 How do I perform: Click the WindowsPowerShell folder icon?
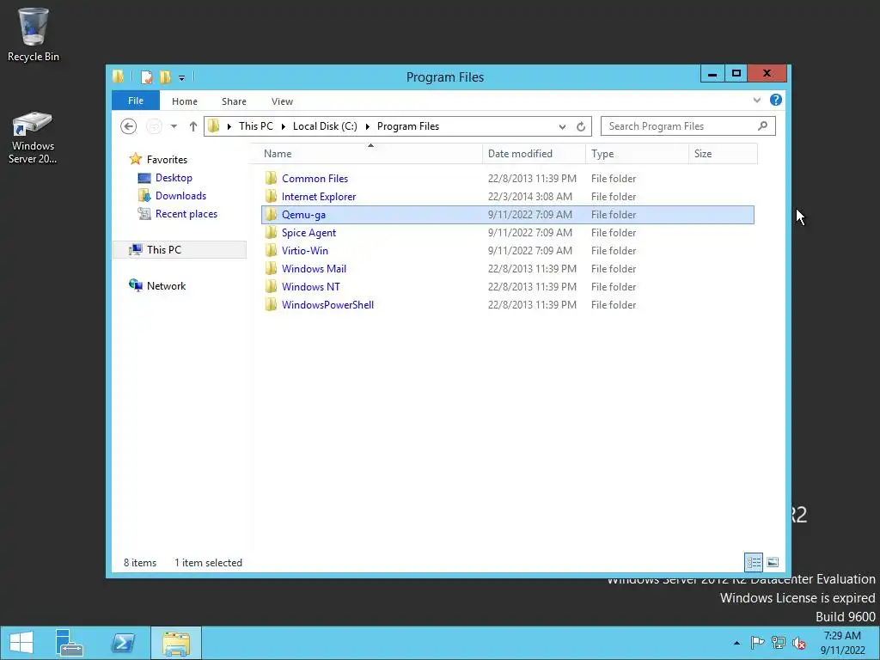click(x=271, y=305)
